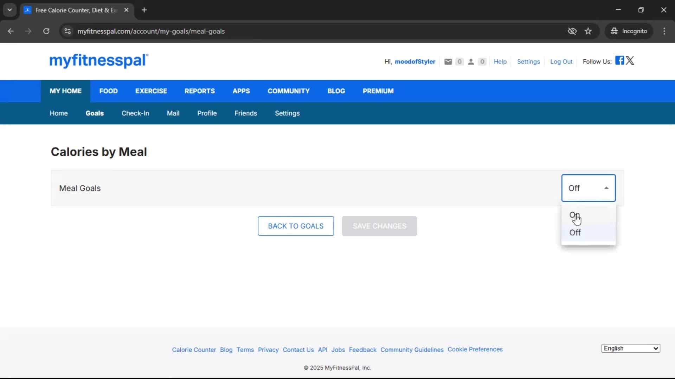Bookmark this page with star icon
The image size is (675, 379).
click(588, 31)
